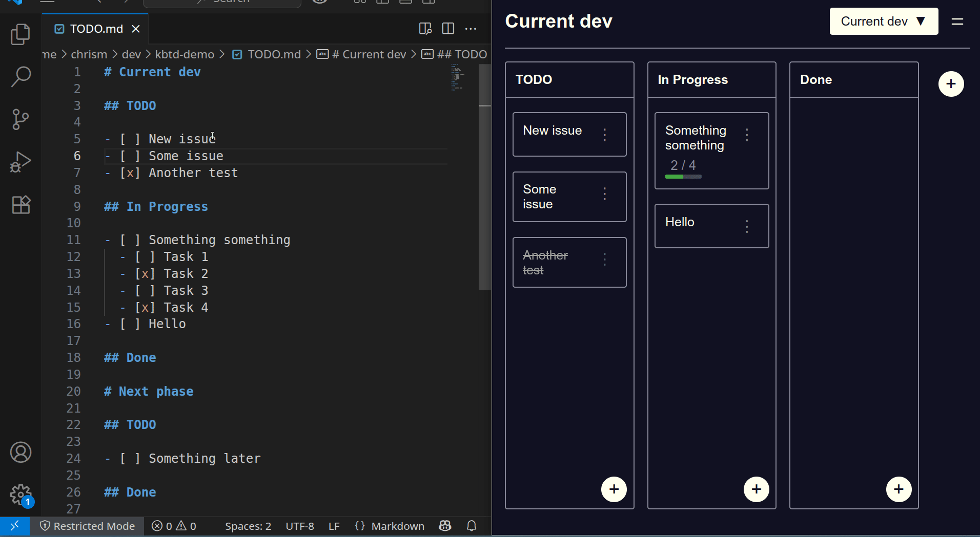Click the '# Next phase' heading in the editor
The height and width of the screenshot is (537, 980).
(149, 392)
